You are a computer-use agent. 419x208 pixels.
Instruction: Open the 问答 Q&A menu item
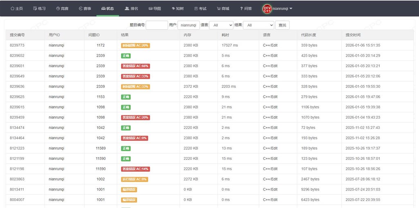[246, 8]
